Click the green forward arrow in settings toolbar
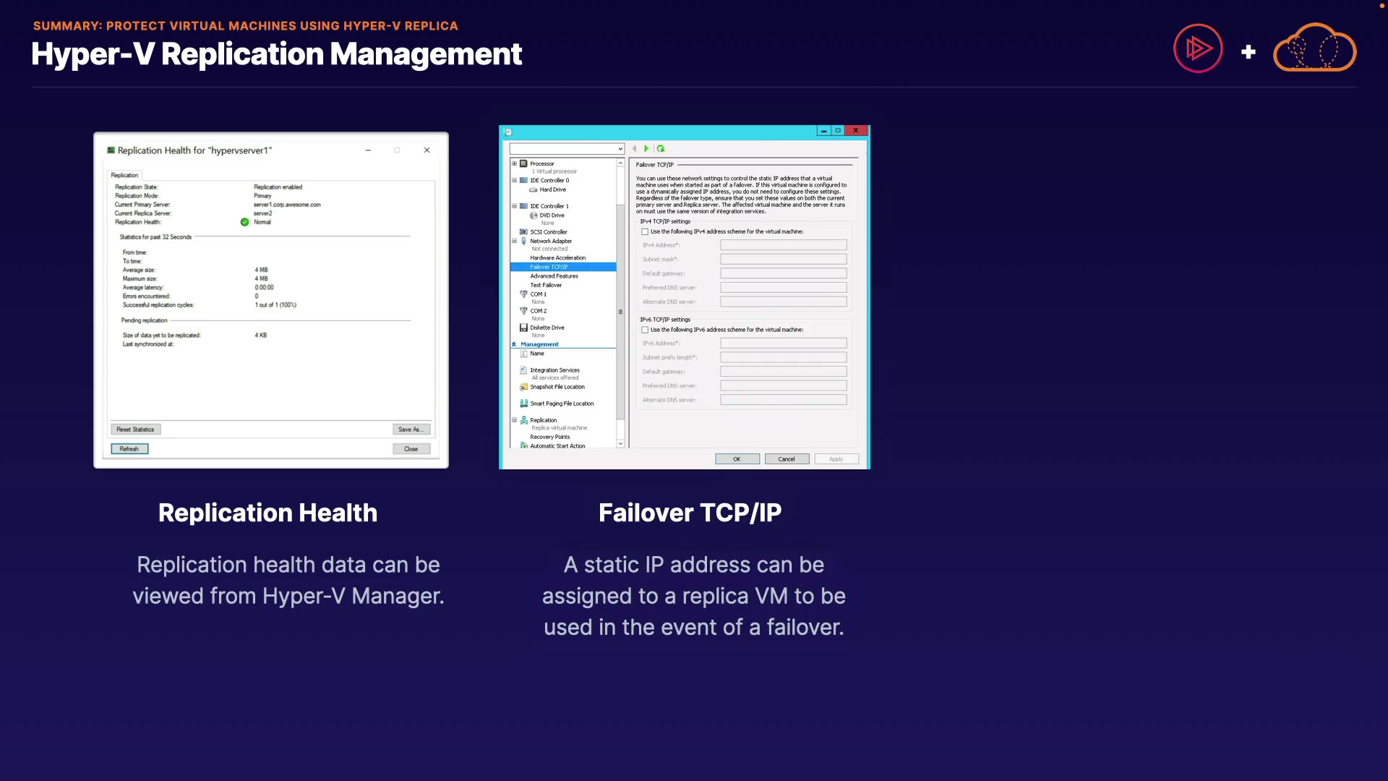 646,149
